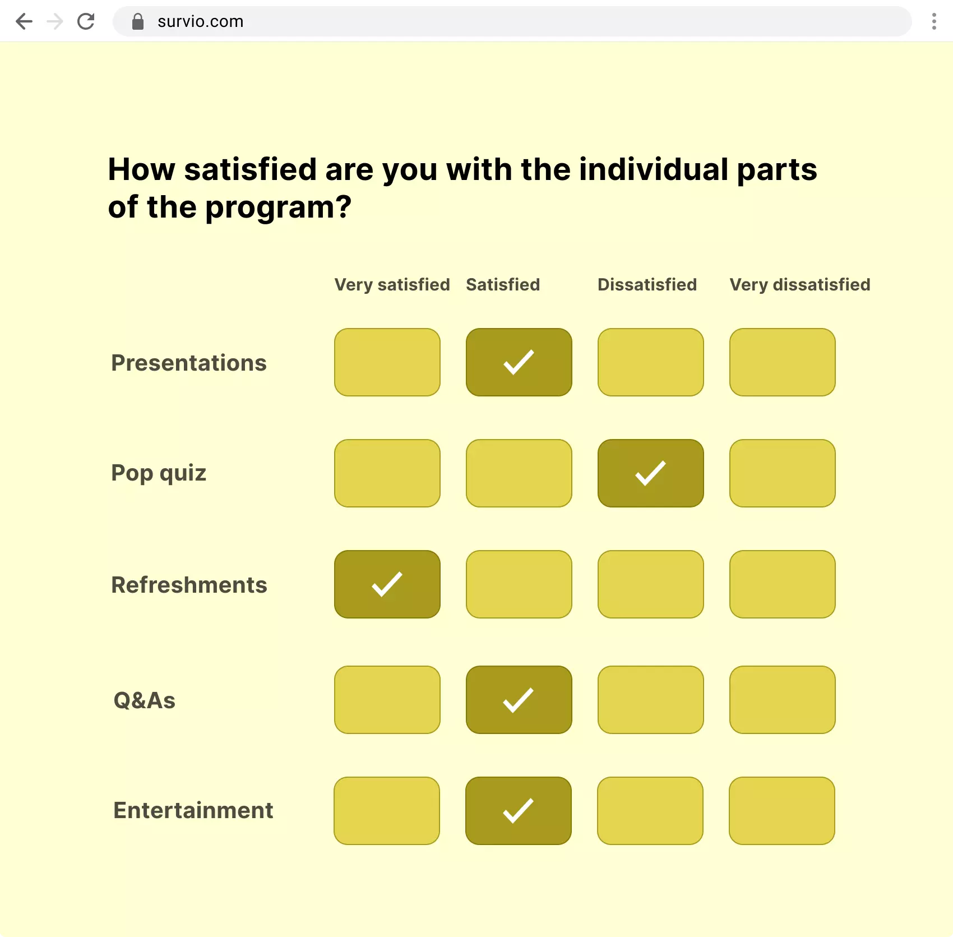
Task: Rate Entertainment as Very satisfied
Action: (387, 811)
